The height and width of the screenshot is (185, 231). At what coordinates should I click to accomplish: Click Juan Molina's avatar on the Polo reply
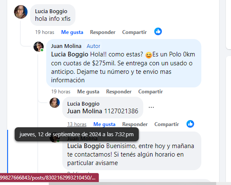point(39,47)
